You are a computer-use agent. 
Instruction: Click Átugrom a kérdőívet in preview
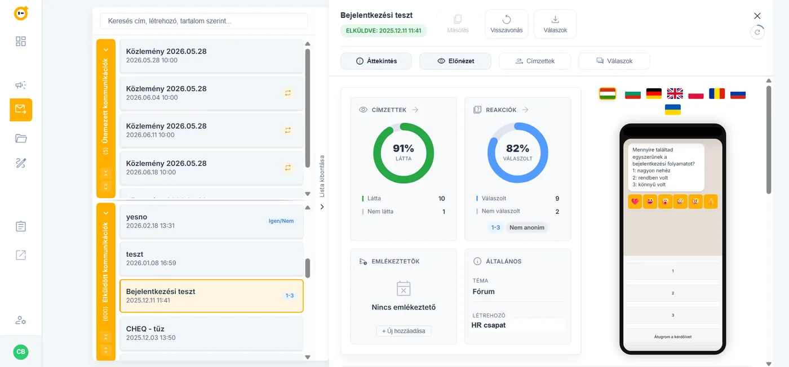pyautogui.click(x=673, y=337)
